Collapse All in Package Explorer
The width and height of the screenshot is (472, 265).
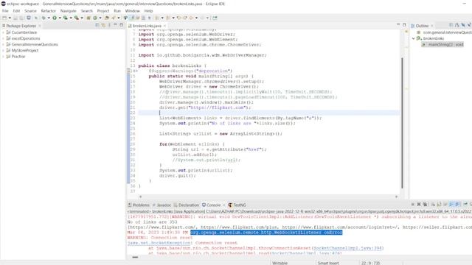(x=97, y=25)
